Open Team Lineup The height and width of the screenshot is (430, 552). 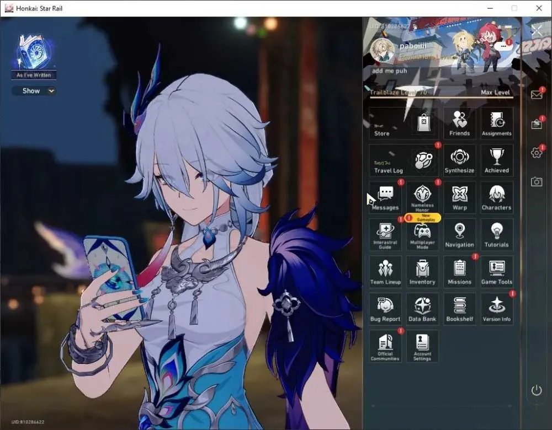click(x=385, y=272)
